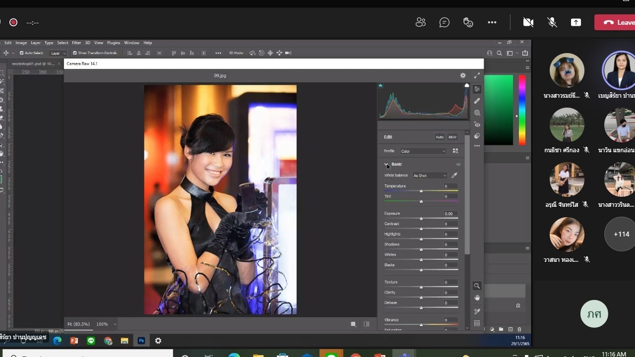635x357 pixels.
Task: Search Photoshop with magnifier icon
Action: tap(500, 53)
